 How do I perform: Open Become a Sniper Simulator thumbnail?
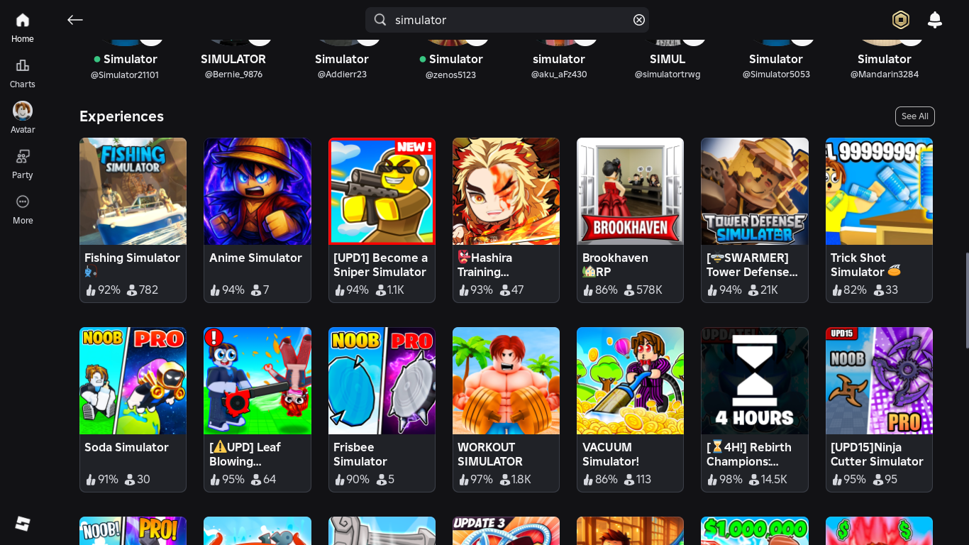point(382,192)
